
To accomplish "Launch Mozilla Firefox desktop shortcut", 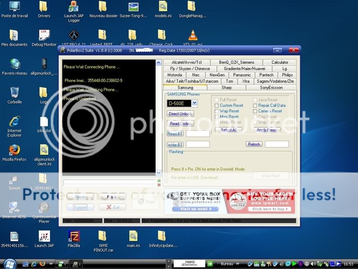I will (14, 153).
